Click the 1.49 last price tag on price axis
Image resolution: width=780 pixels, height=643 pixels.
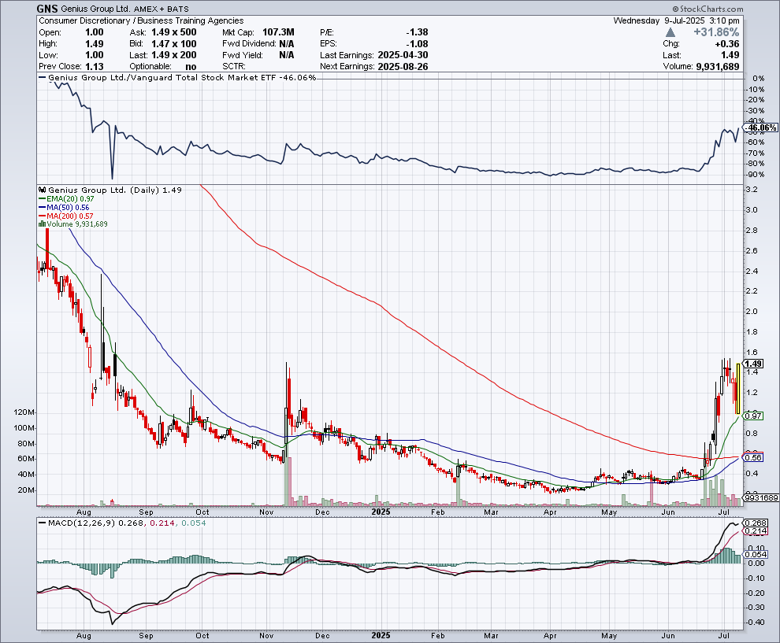tap(754, 364)
